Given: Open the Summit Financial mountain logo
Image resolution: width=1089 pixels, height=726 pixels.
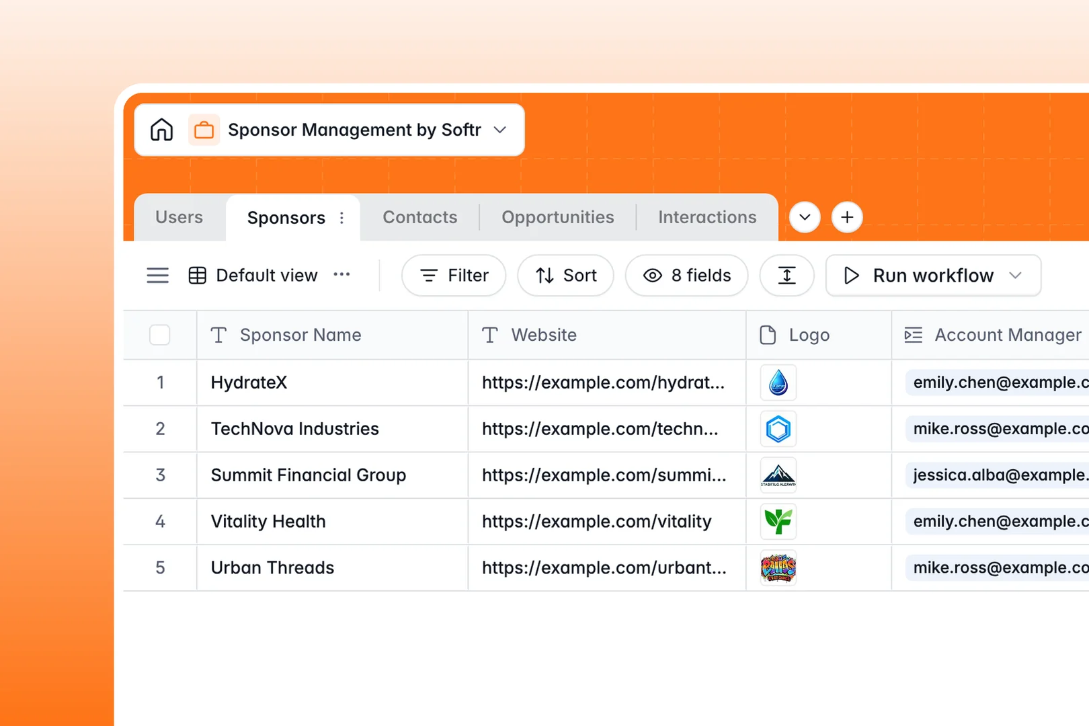Looking at the screenshot, I should click(778, 475).
